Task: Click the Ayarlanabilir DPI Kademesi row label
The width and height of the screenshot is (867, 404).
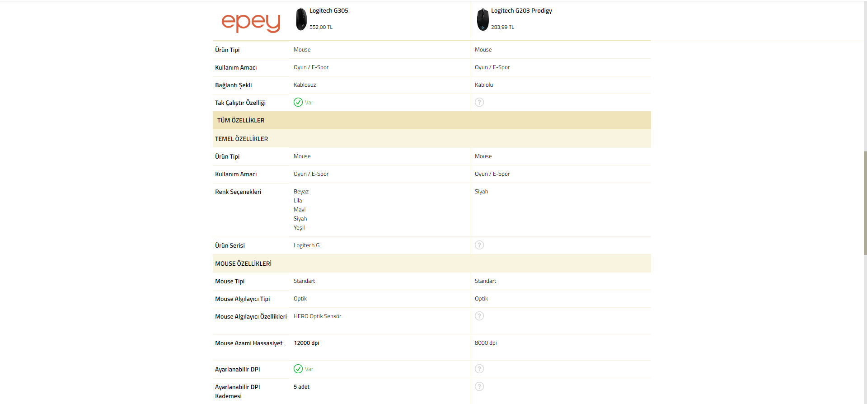Action: (238, 391)
